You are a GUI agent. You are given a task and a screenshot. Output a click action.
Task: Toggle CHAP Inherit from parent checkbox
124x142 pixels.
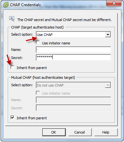(x=12, y=67)
